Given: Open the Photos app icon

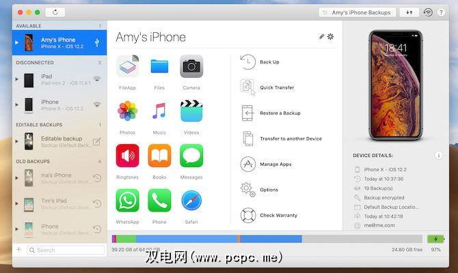Looking at the screenshot, I should 127,111.
